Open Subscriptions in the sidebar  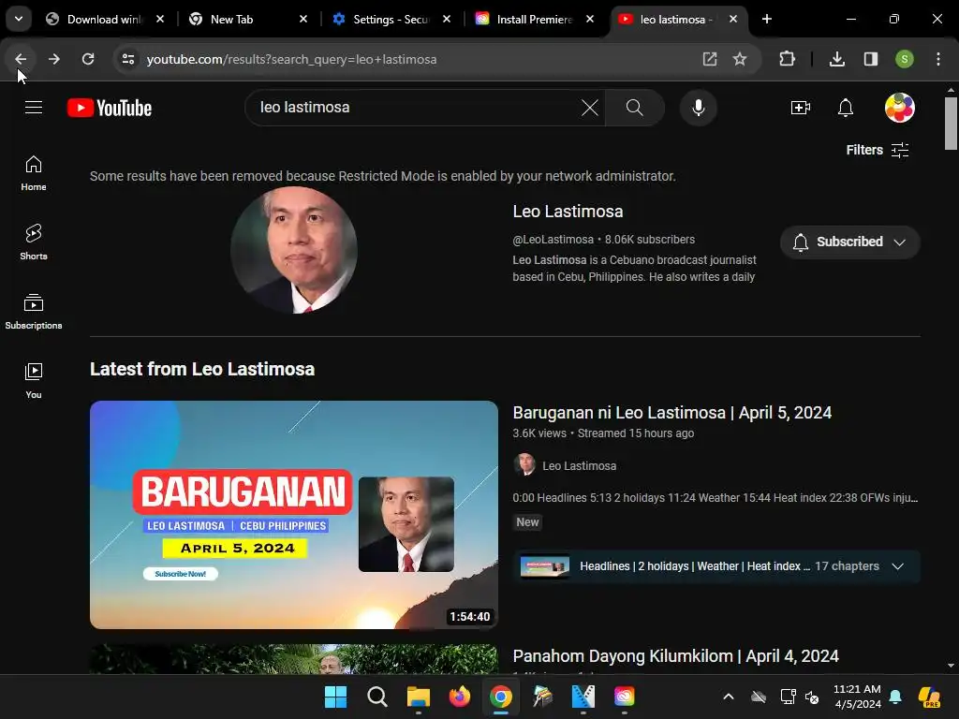pyautogui.click(x=34, y=312)
